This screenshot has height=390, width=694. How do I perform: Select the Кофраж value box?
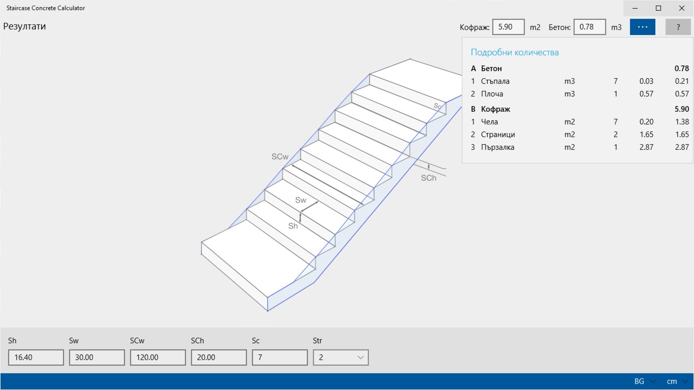pyautogui.click(x=508, y=26)
